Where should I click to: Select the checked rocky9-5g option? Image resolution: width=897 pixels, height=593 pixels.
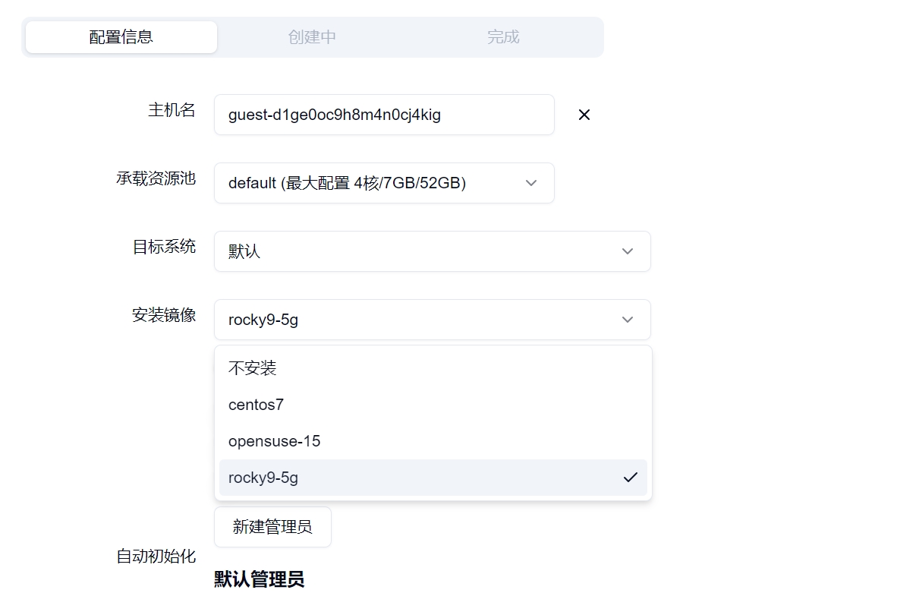pyautogui.click(x=433, y=478)
